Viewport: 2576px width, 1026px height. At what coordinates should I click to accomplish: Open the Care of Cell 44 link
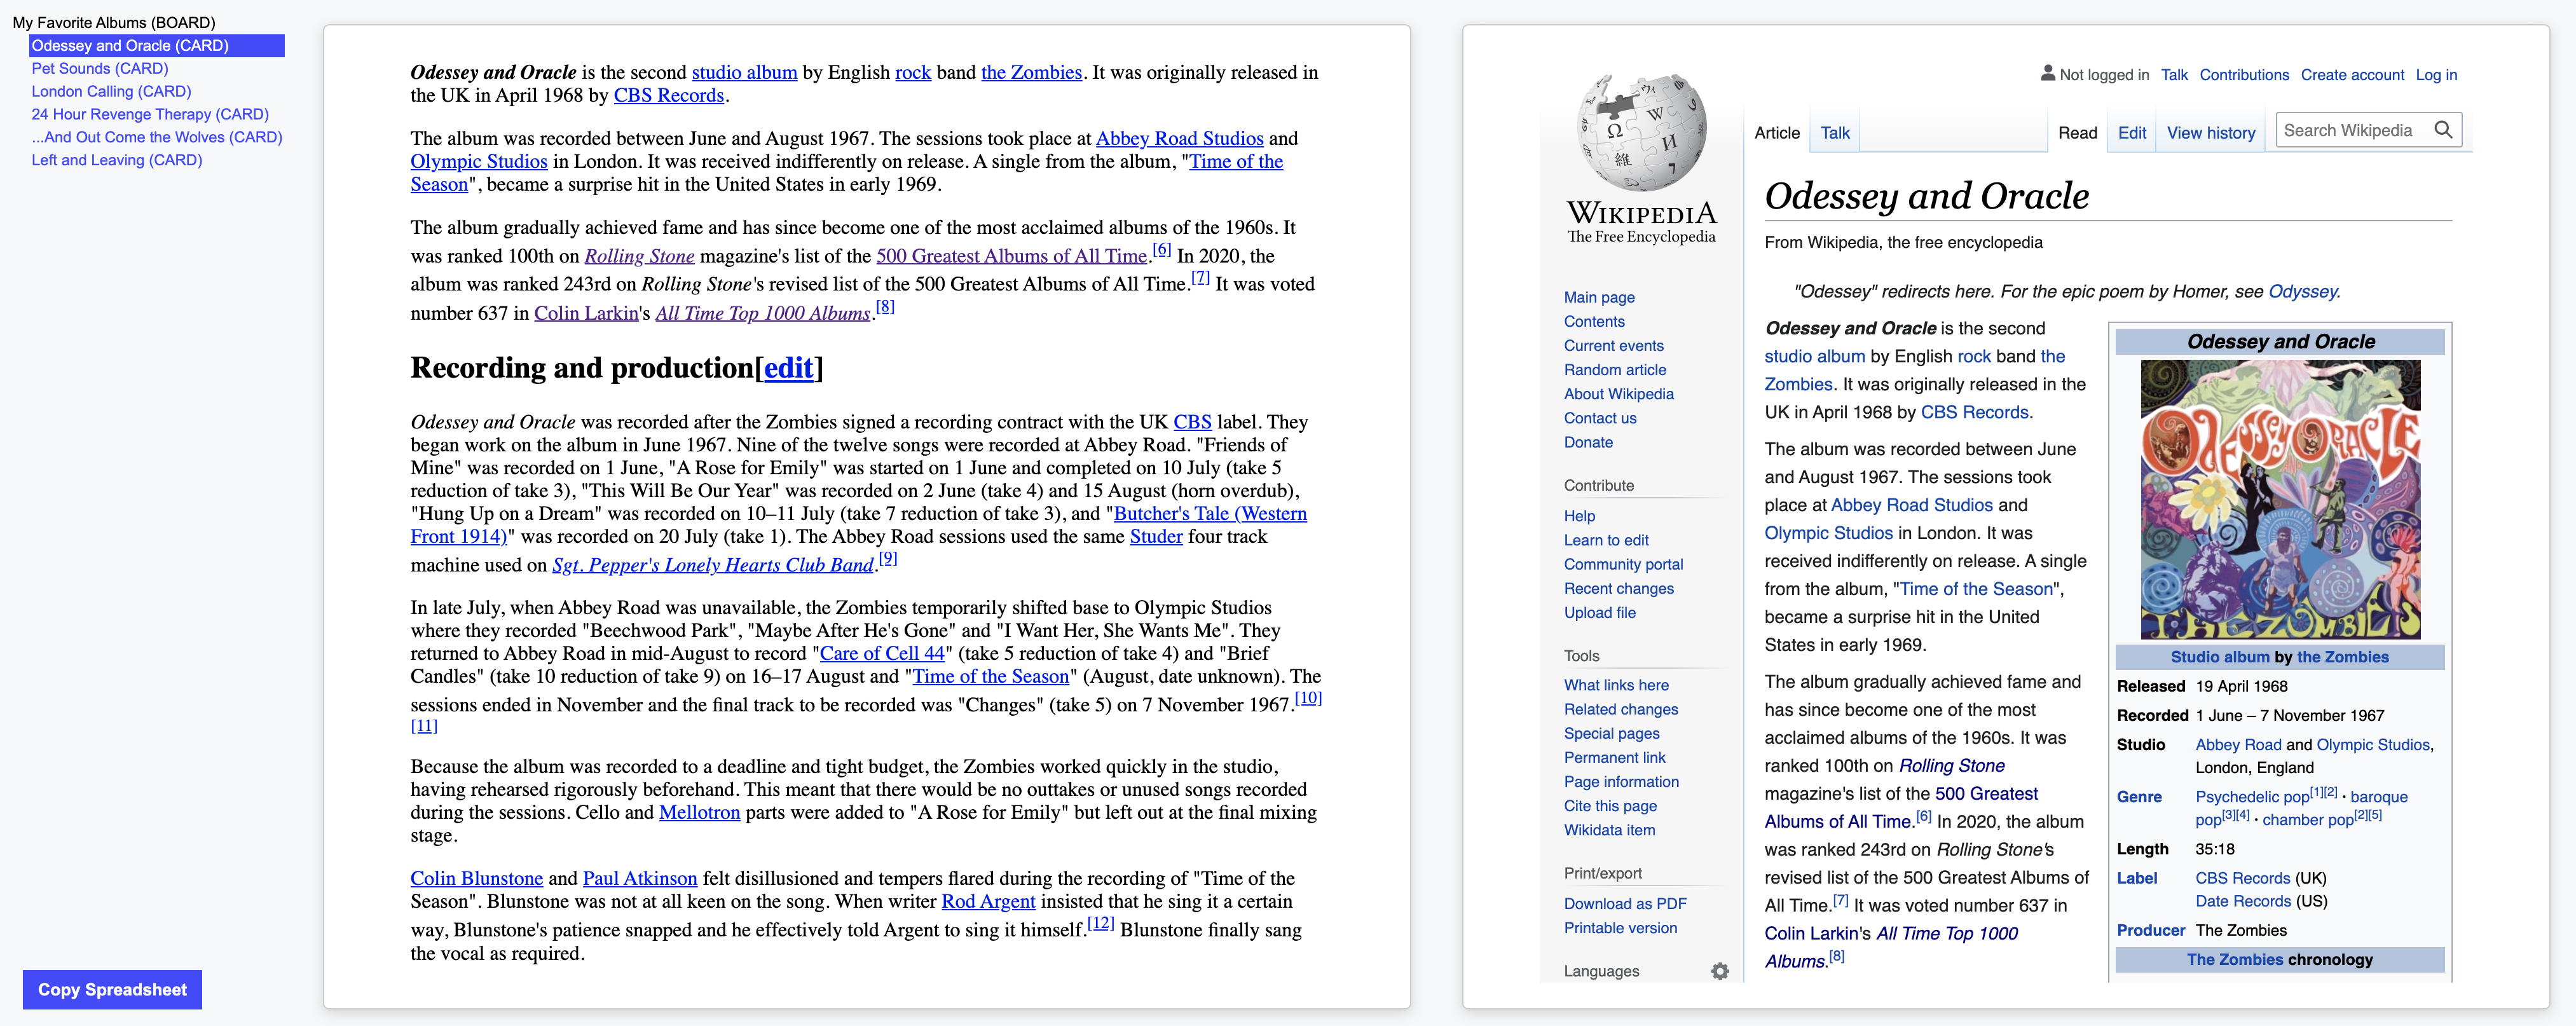pyautogui.click(x=882, y=653)
